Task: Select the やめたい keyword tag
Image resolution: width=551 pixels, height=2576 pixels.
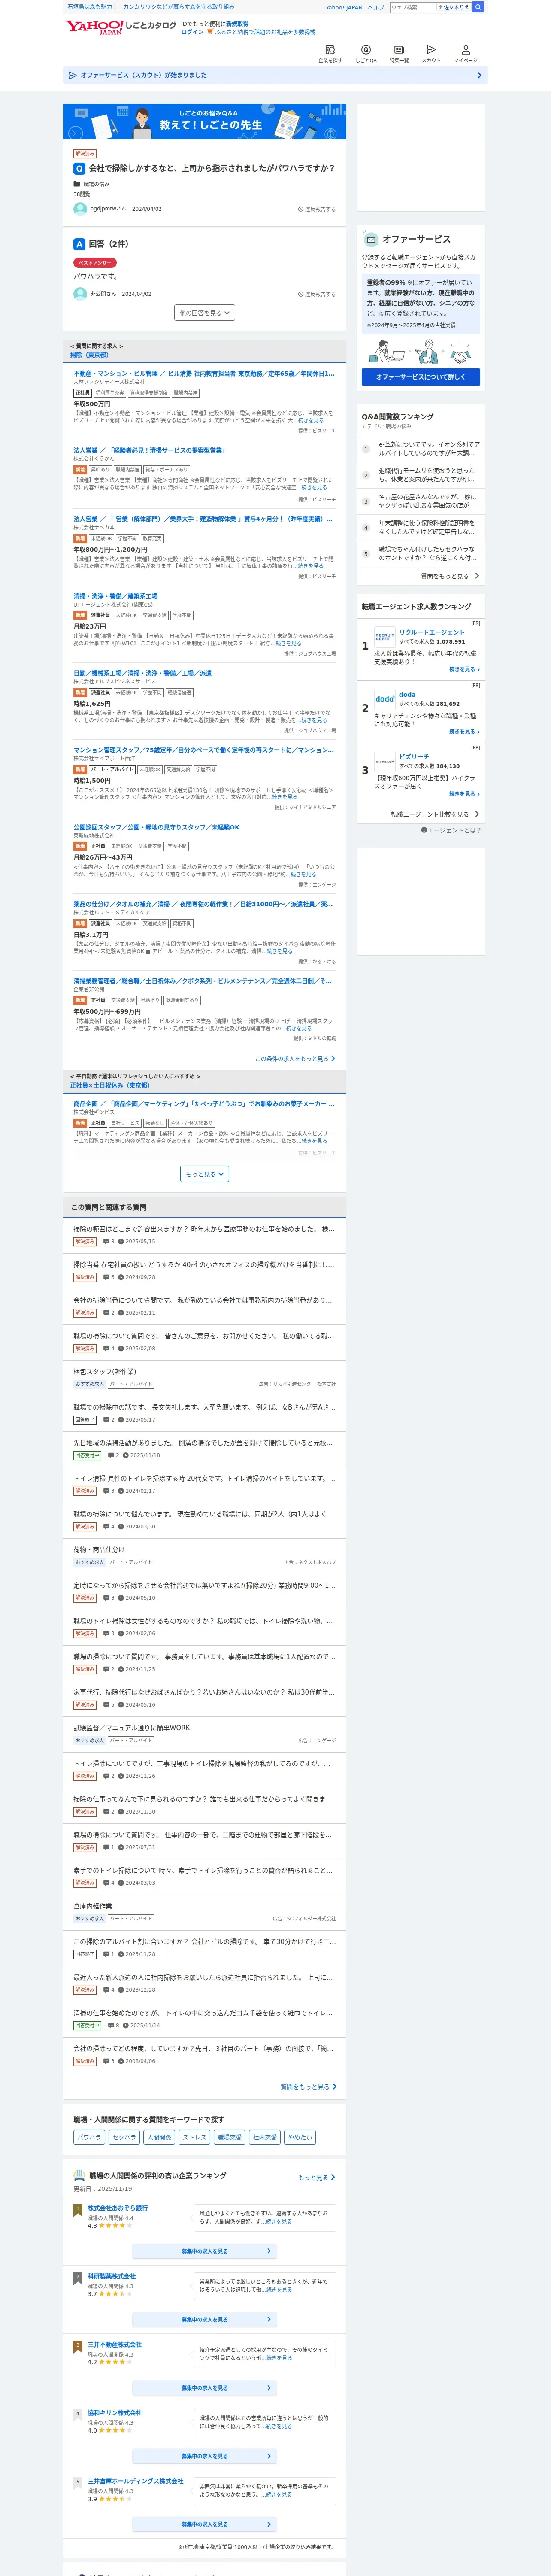Action: (x=300, y=2137)
